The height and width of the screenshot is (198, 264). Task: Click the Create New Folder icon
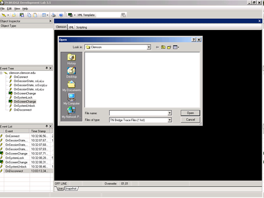[x=169, y=47]
